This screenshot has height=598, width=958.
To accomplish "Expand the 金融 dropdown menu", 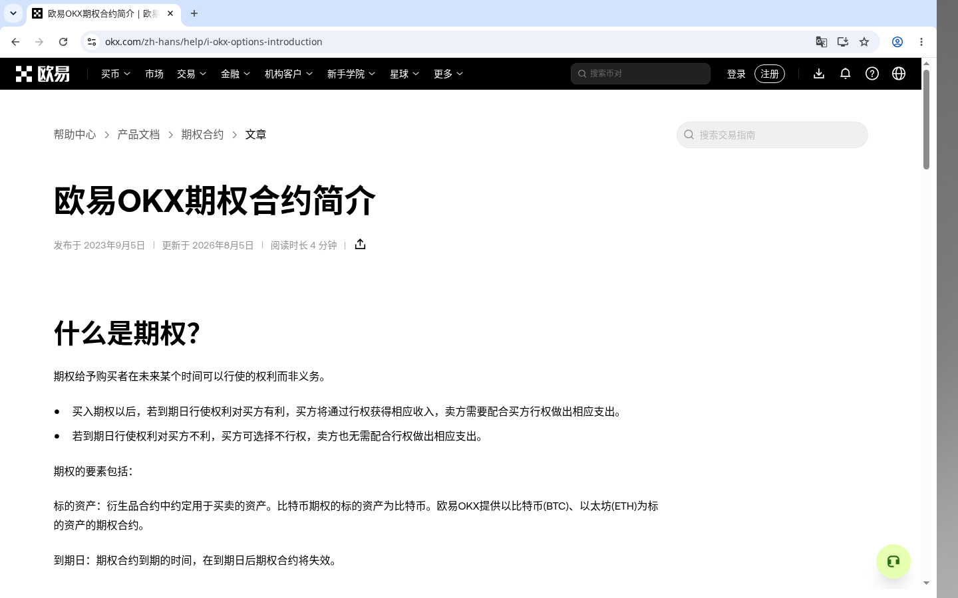I will (236, 74).
